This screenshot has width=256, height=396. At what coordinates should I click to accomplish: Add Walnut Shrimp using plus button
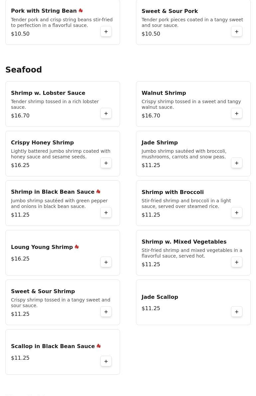coord(237,113)
